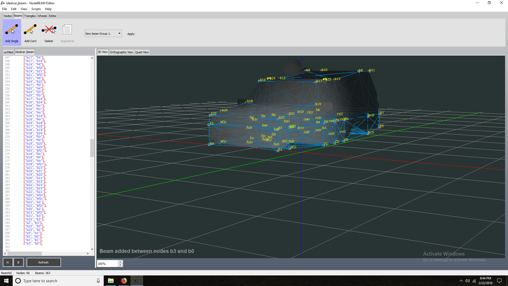Image resolution: width=508 pixels, height=286 pixels.
Task: Click the editor scroll-down arrow
Action: pyautogui.click(x=92, y=249)
